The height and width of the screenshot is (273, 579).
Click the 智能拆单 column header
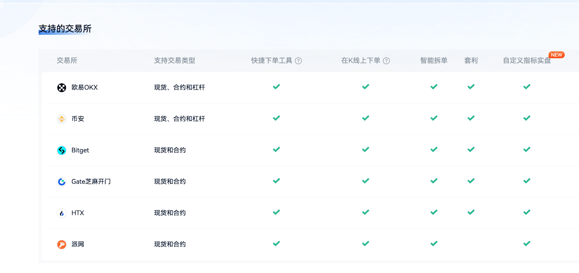pyautogui.click(x=434, y=61)
